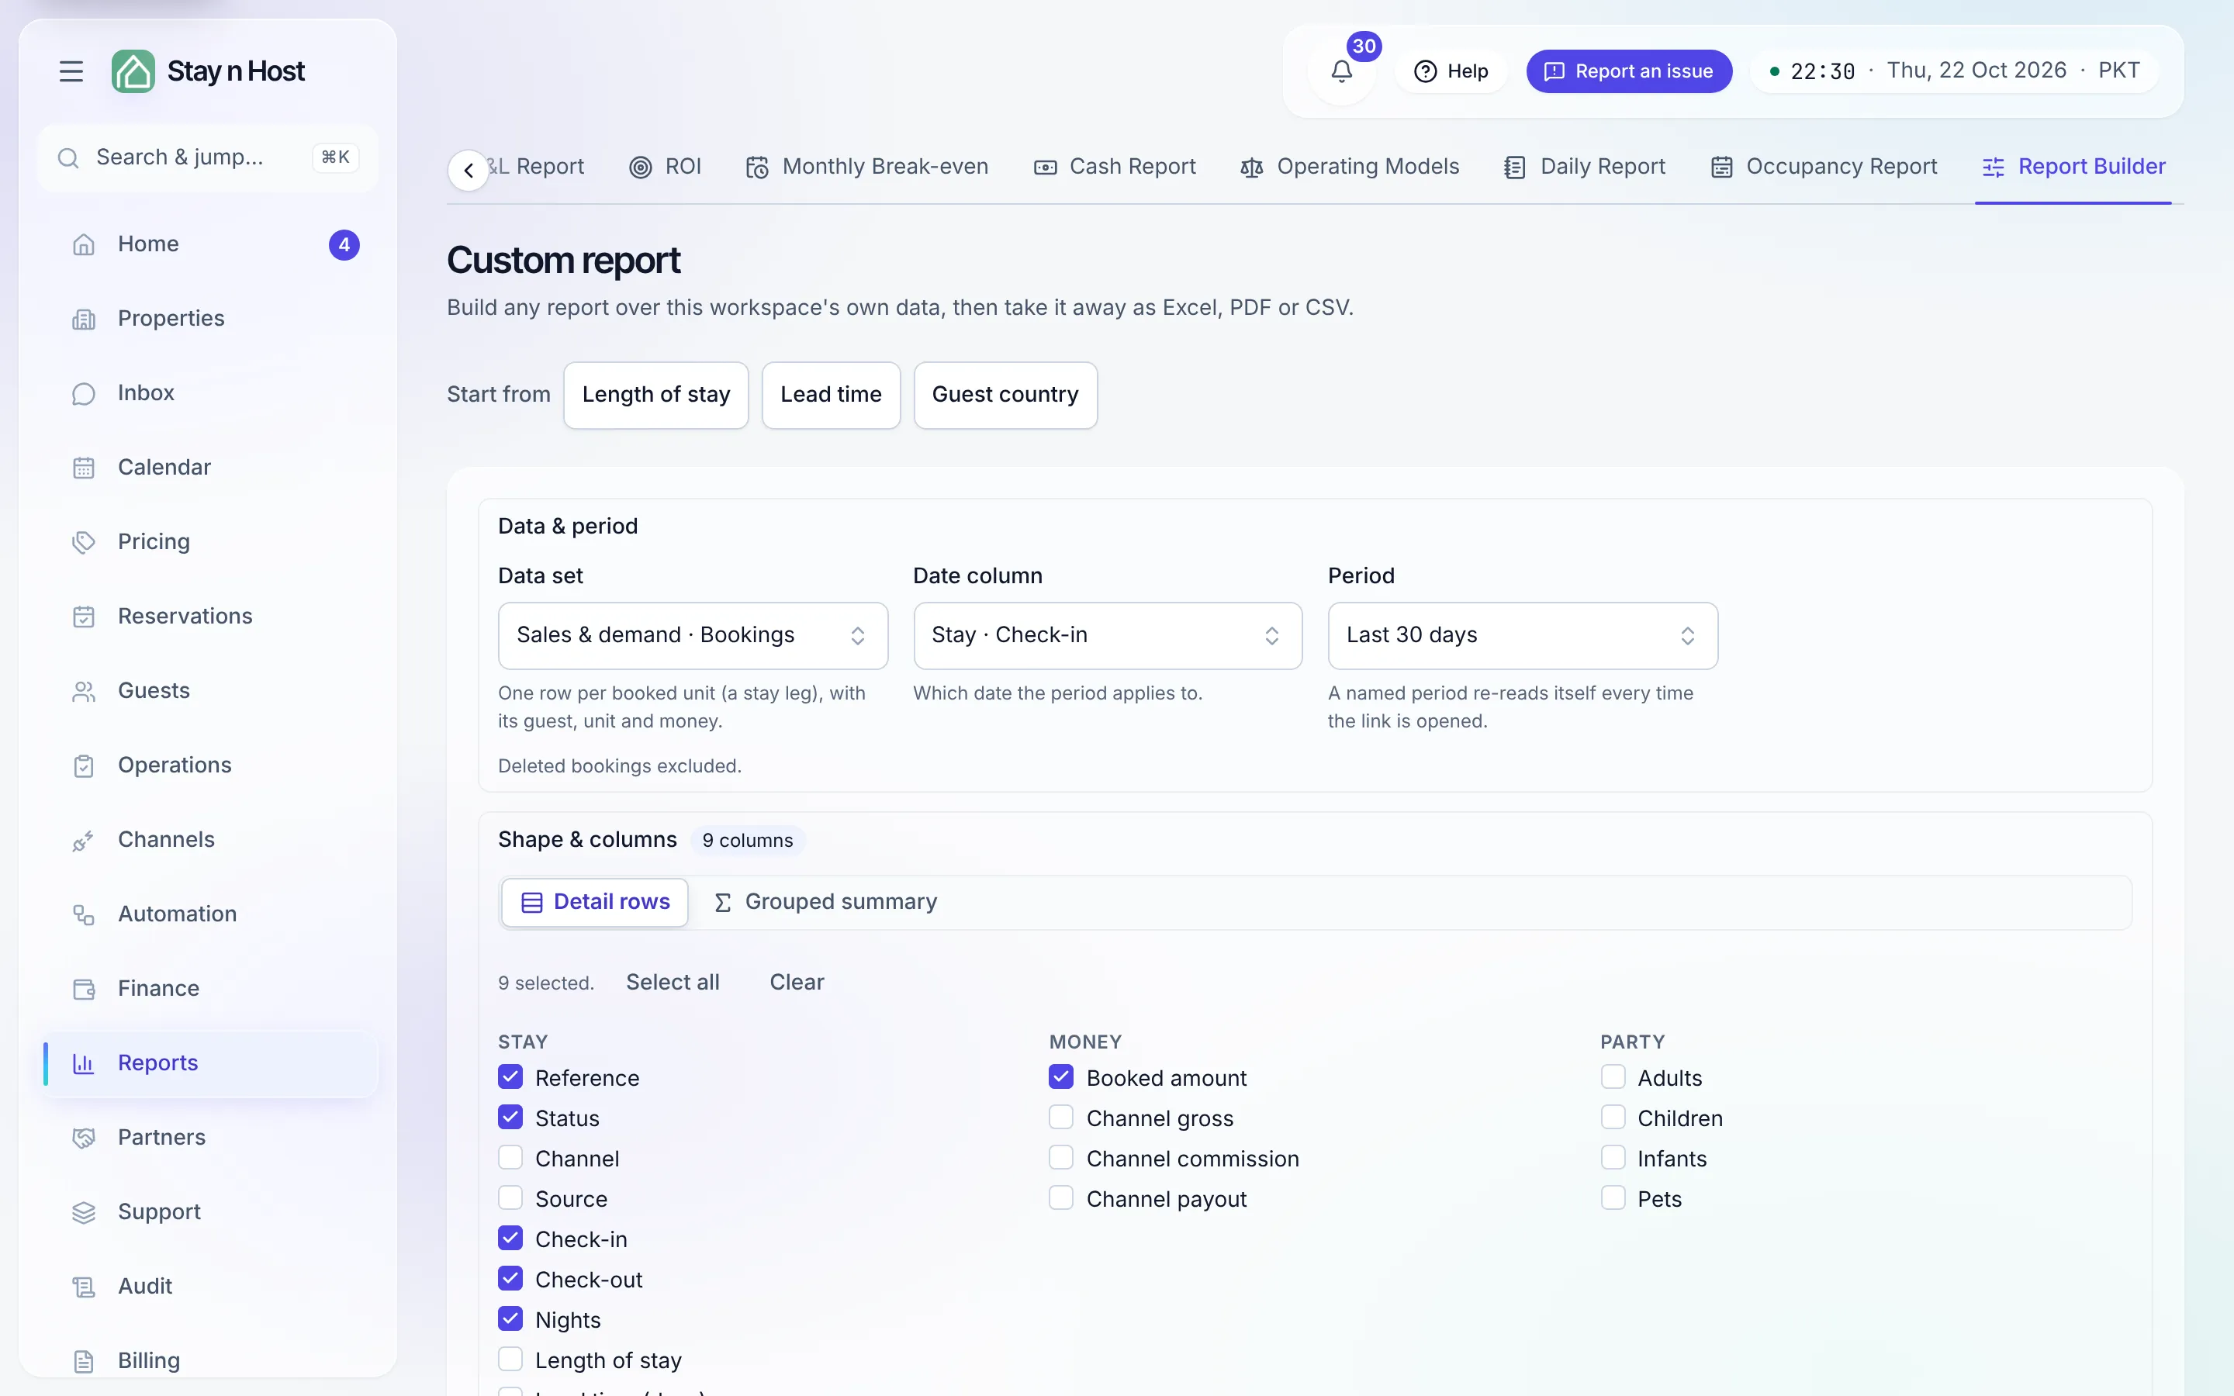Click the Home sidebar icon
Screen dimensions: 2234x1396
84,244
